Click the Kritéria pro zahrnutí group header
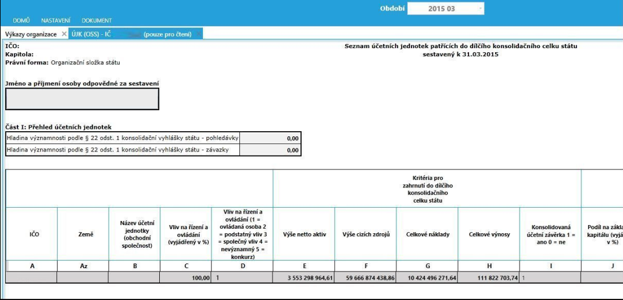Image resolution: width=623 pixels, height=300 pixels. (x=427, y=189)
